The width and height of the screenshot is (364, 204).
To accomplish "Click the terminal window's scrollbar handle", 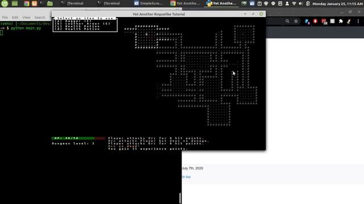I will coord(180,198).
